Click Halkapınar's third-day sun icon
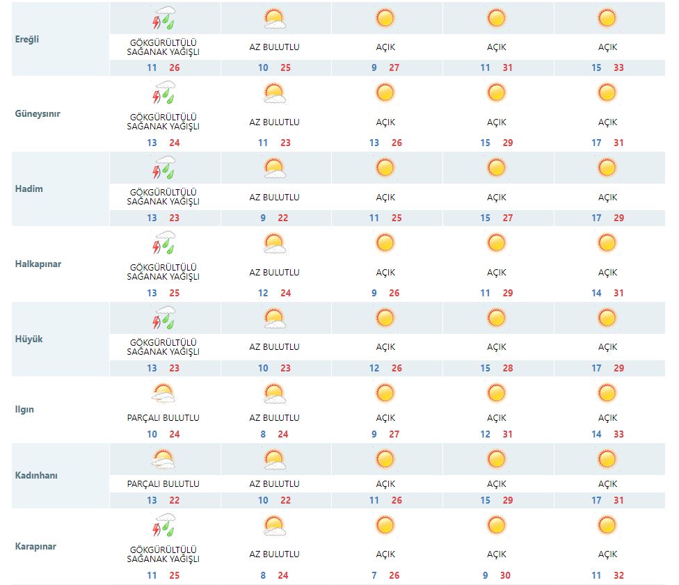Screen dimensions: 679x585 coord(385,243)
